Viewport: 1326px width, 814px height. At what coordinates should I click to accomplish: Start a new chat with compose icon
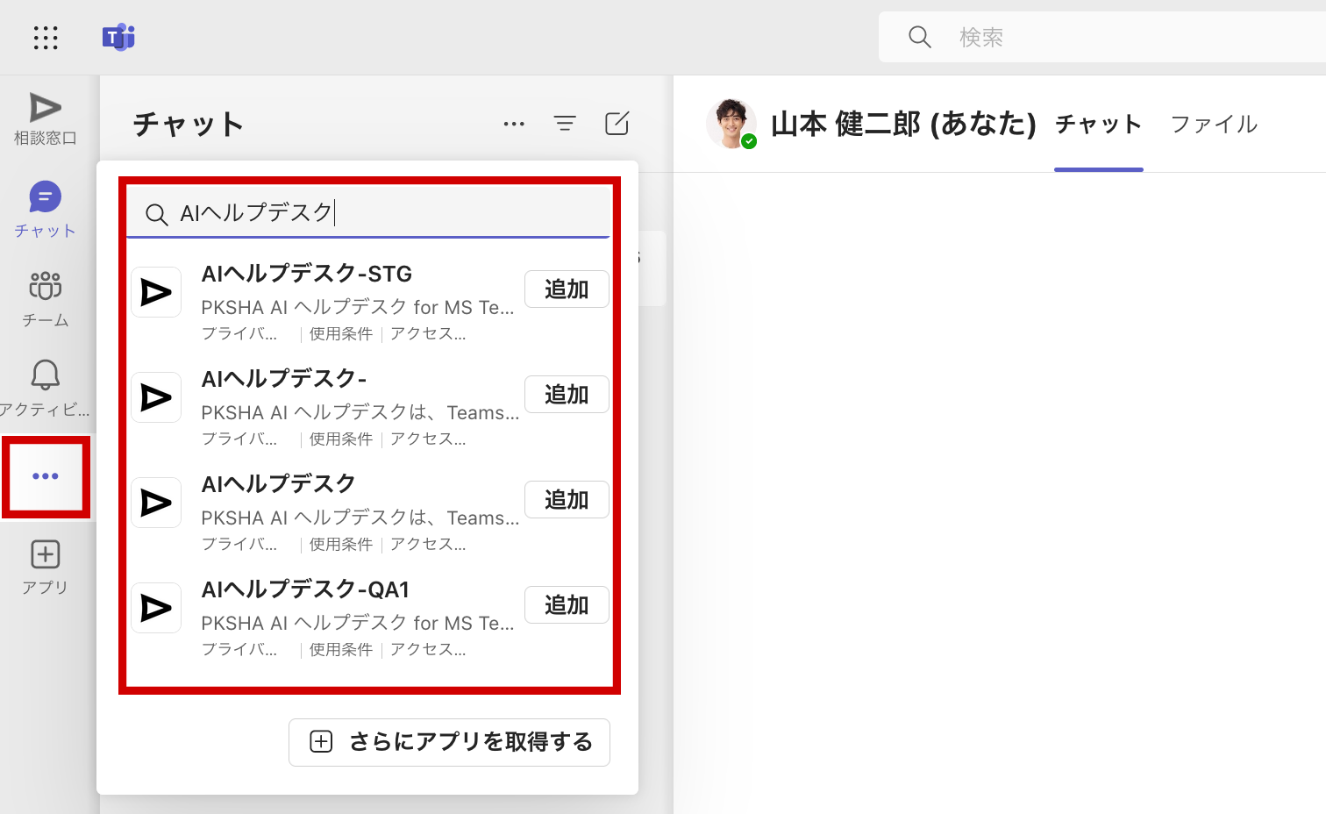pos(617,124)
